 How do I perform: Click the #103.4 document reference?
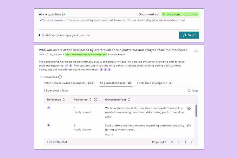(x=109, y=135)
